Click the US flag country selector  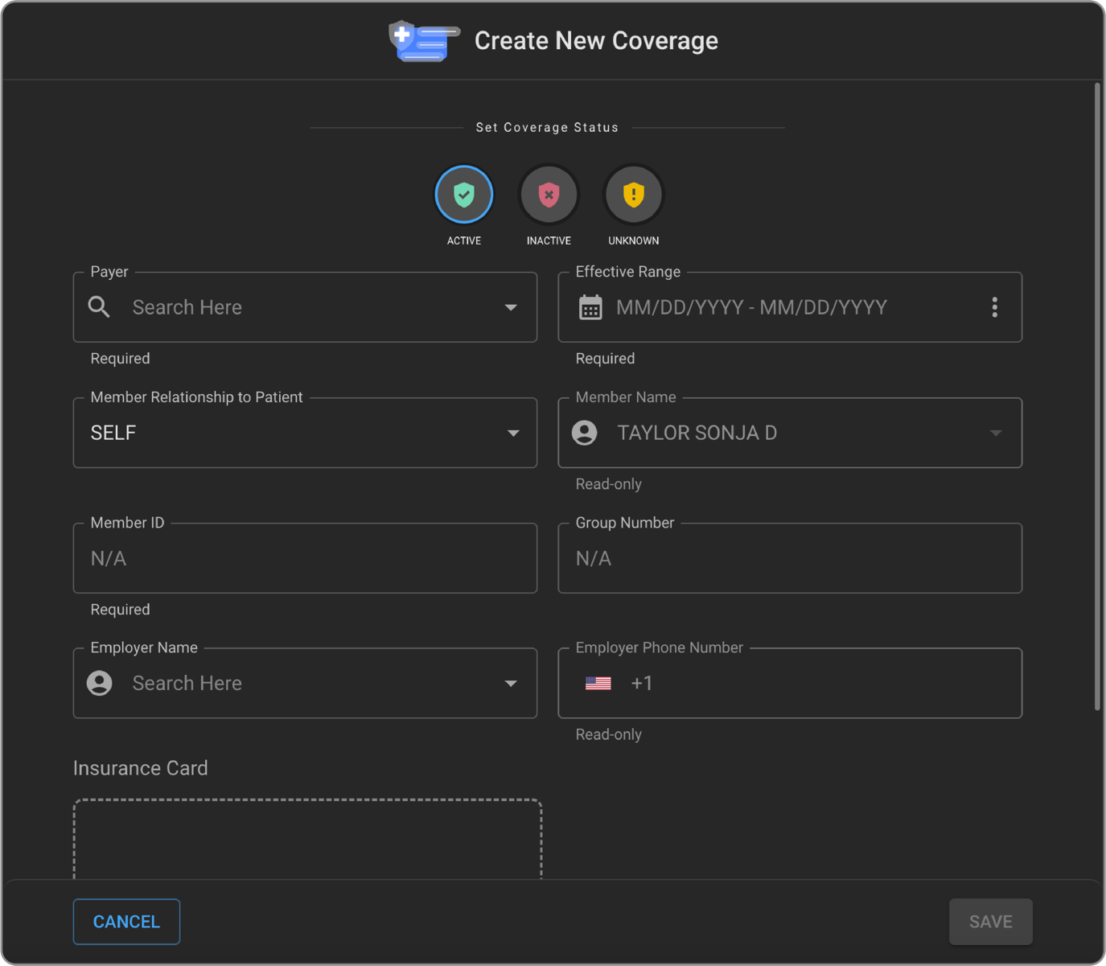(598, 683)
